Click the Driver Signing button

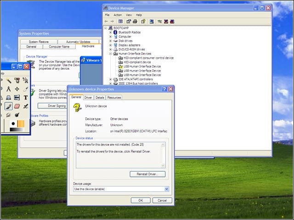tap(52, 106)
